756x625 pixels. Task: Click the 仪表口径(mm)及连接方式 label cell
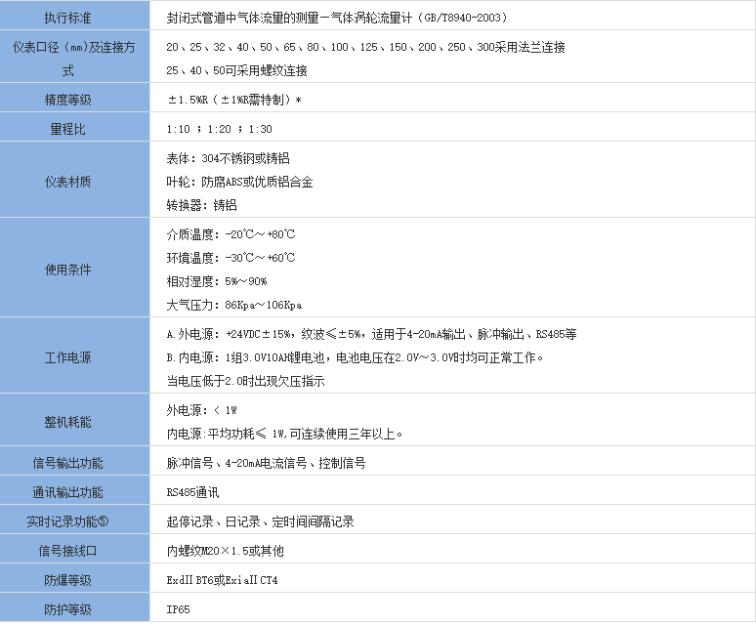click(67, 59)
